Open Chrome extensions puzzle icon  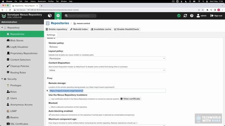pos(207,10)
